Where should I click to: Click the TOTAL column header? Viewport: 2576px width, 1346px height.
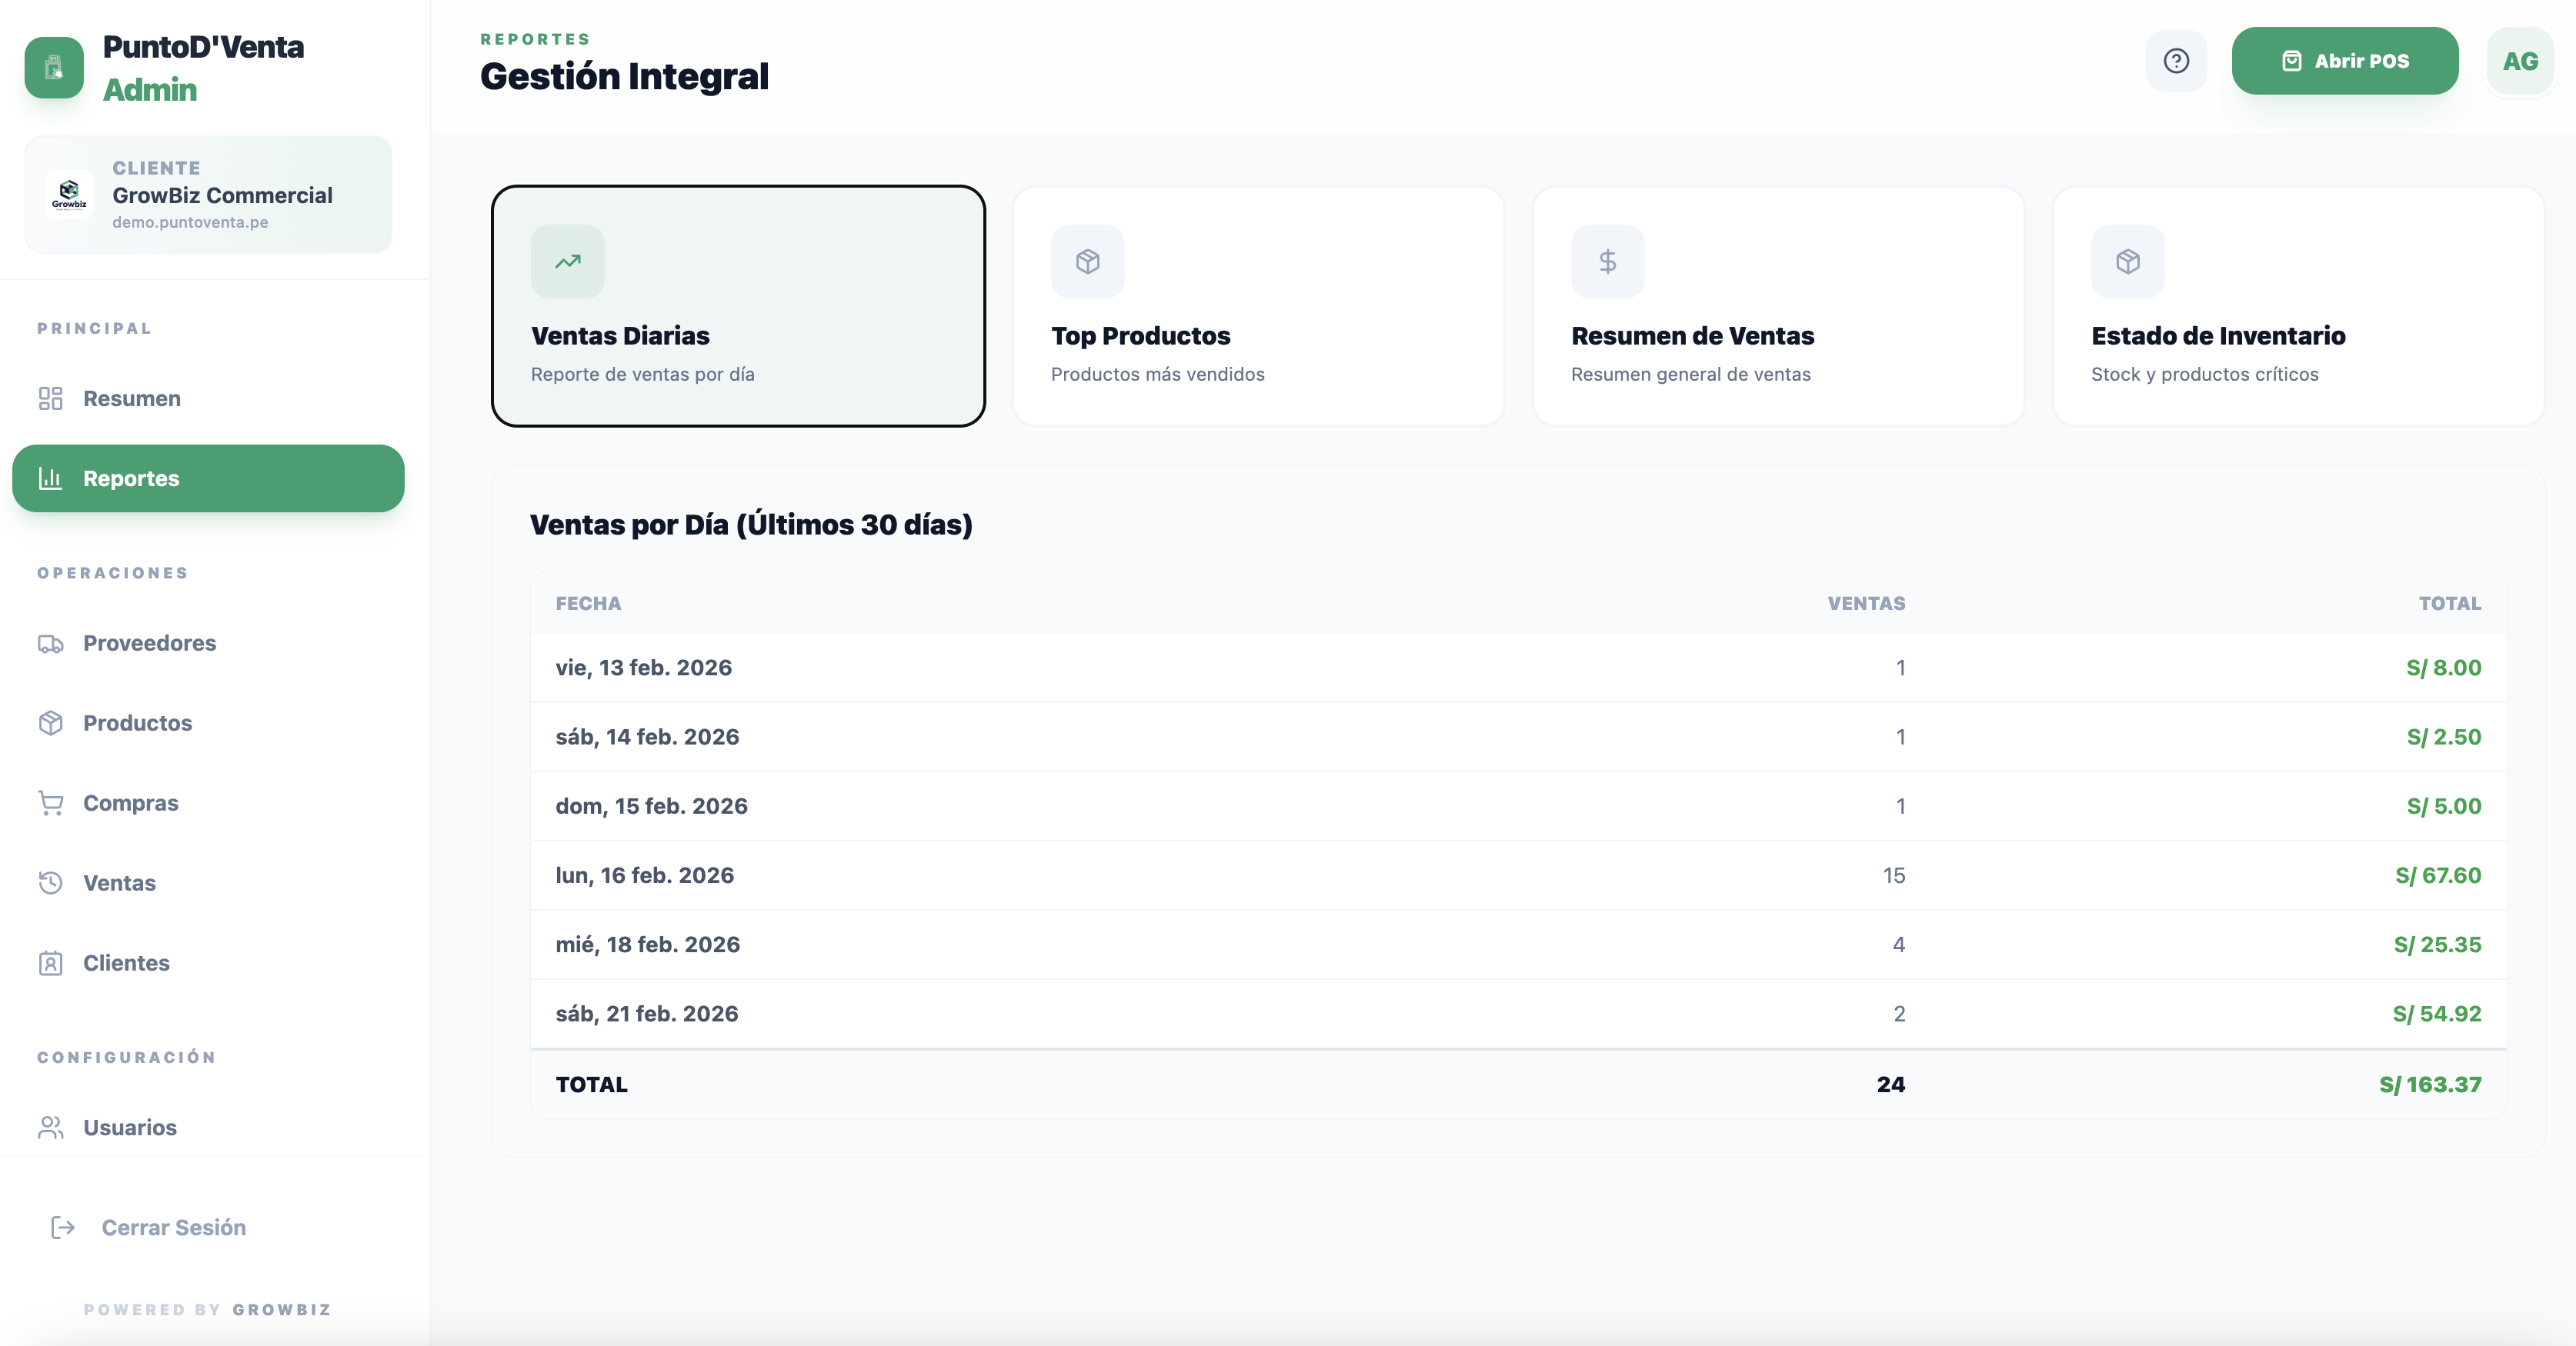click(x=2449, y=603)
